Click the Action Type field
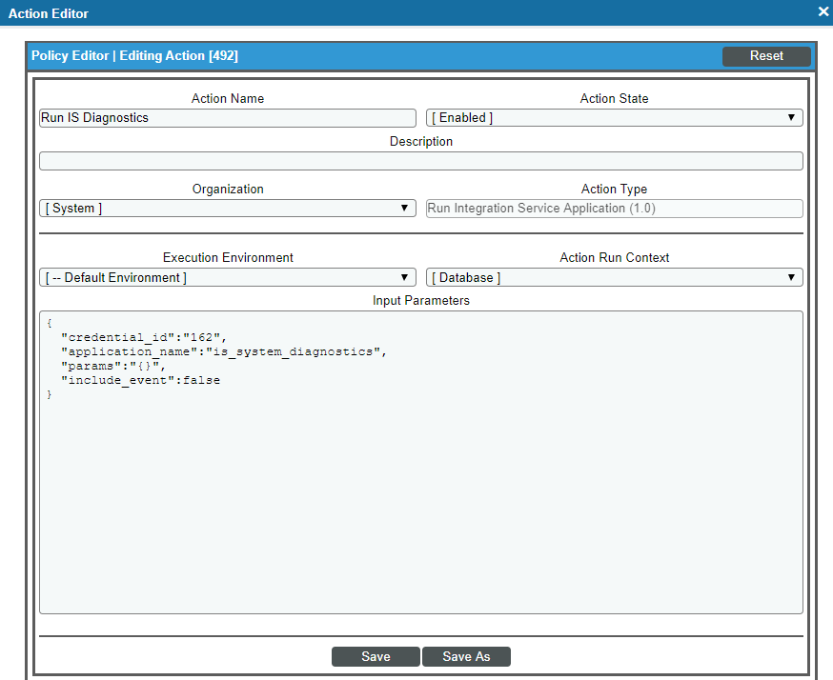Screen dimensions: 833x680 [x=614, y=209]
